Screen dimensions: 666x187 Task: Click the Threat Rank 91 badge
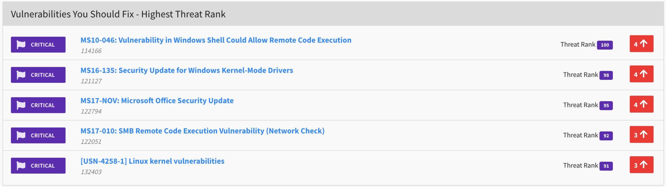tap(606, 166)
